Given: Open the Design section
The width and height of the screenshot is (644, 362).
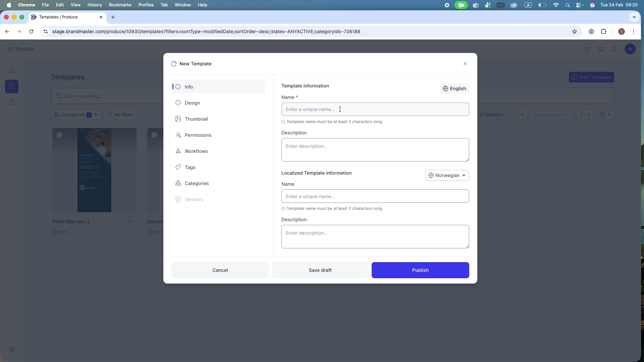Looking at the screenshot, I should (218, 103).
